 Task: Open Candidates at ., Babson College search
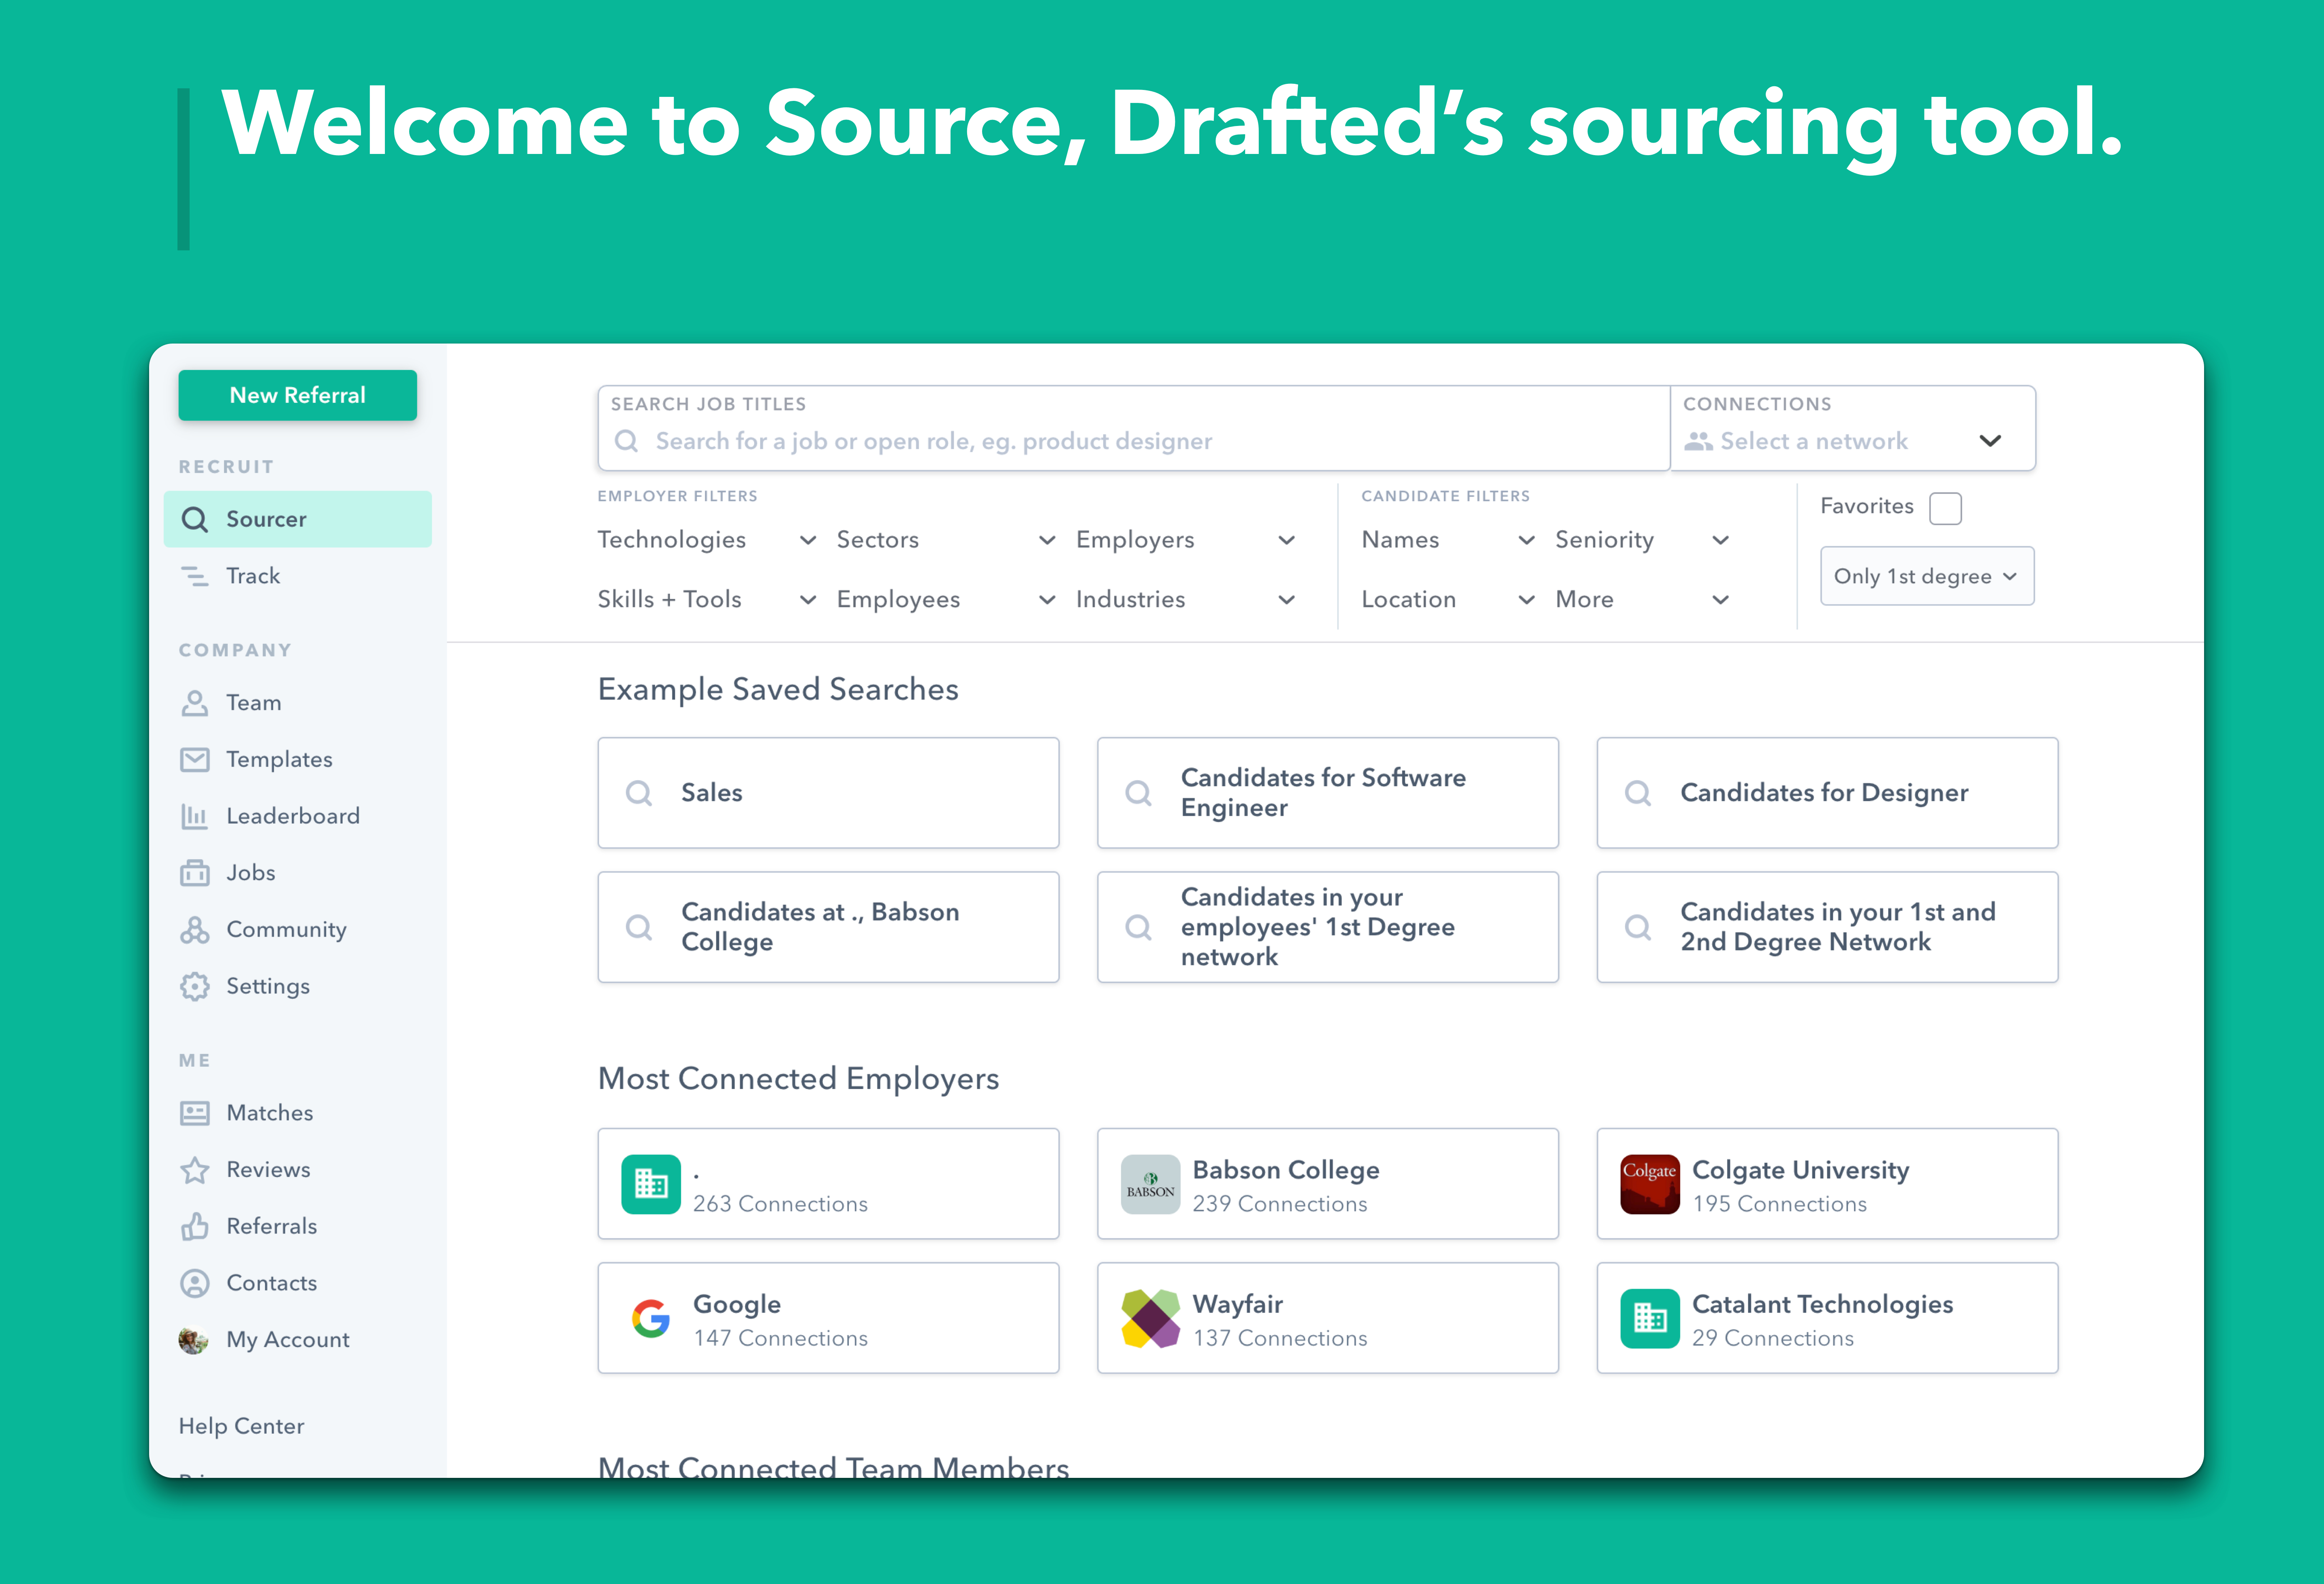(x=829, y=927)
